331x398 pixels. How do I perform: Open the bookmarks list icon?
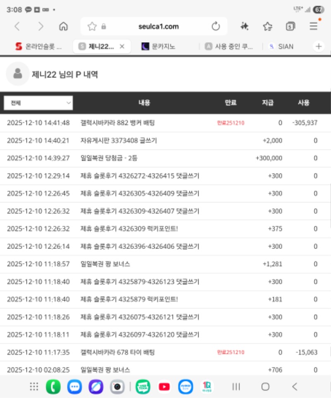click(268, 27)
